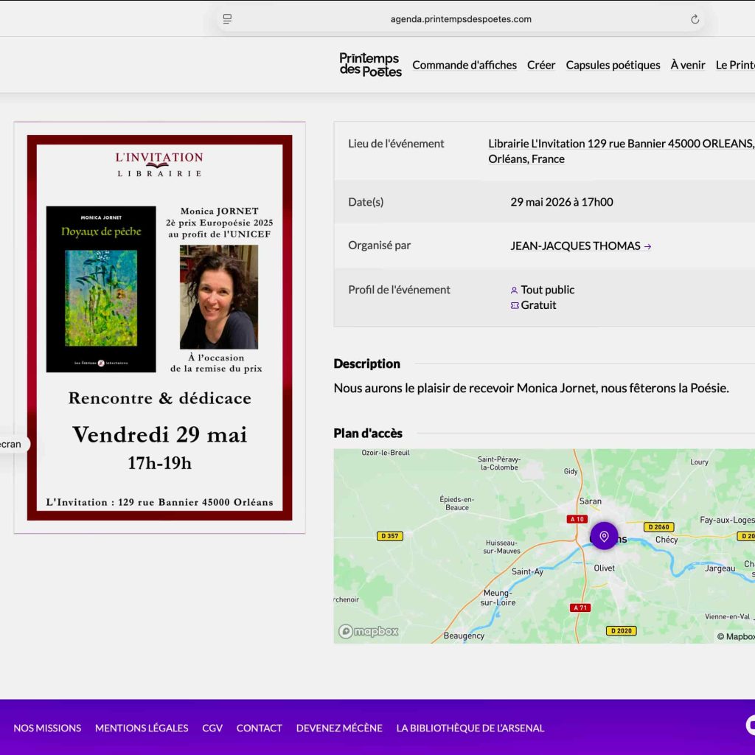The image size is (755, 755).
Task: Click the agenda.printempsdespoetes.com address field
Action: 461,19
